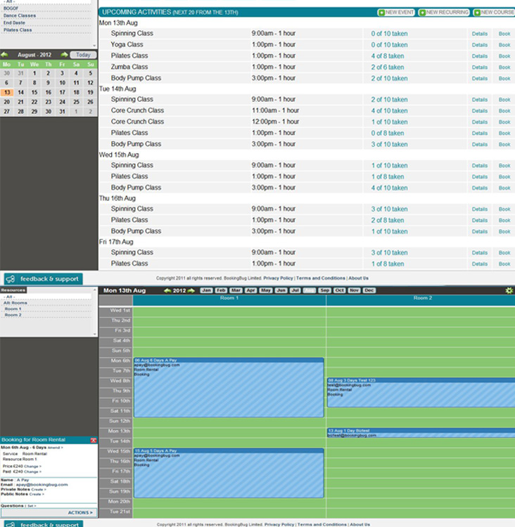Click the next year arrow beside 2012
The image size is (515, 527).
(x=191, y=290)
